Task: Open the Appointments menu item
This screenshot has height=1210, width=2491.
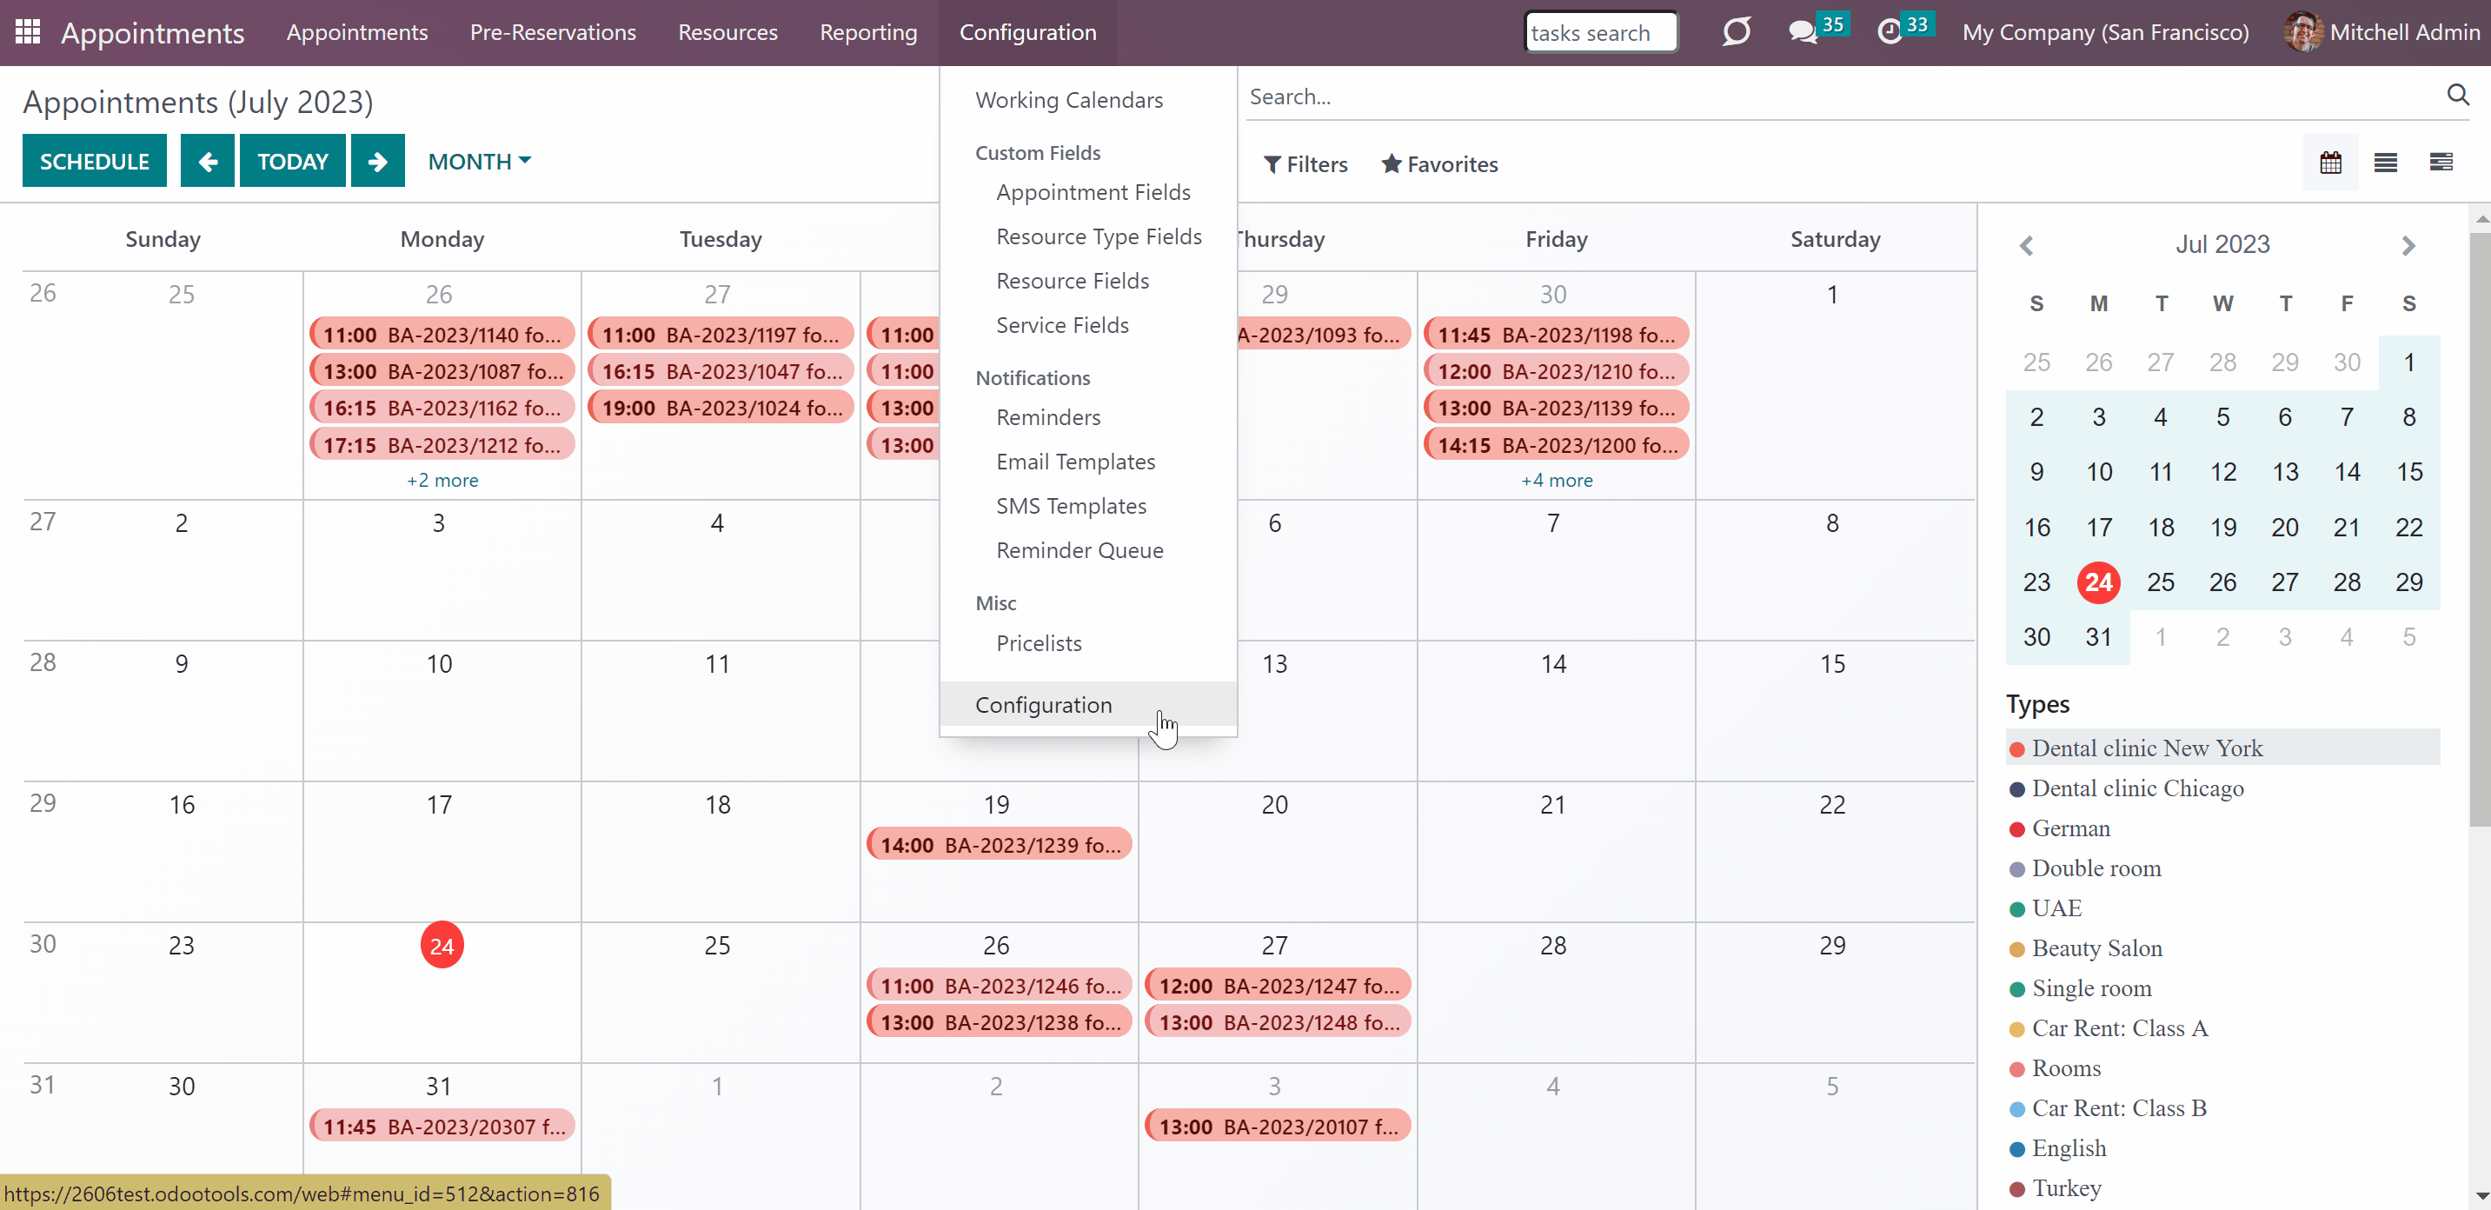Action: (357, 32)
